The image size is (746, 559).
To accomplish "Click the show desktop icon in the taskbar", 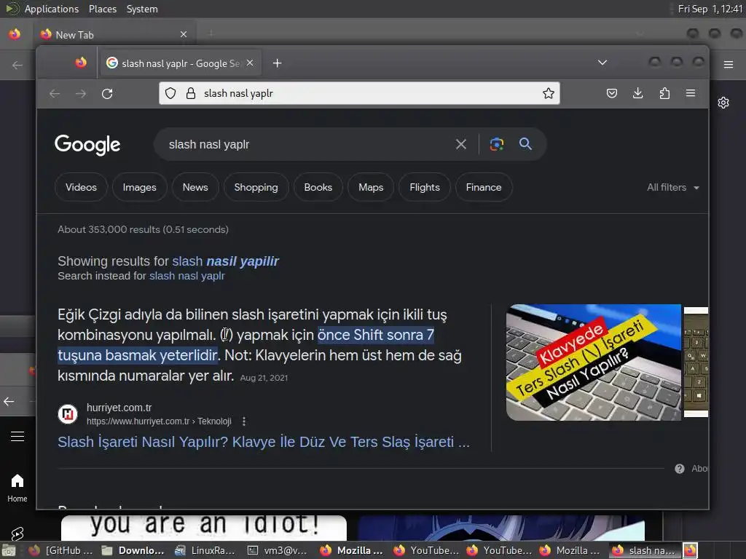I will [9, 550].
